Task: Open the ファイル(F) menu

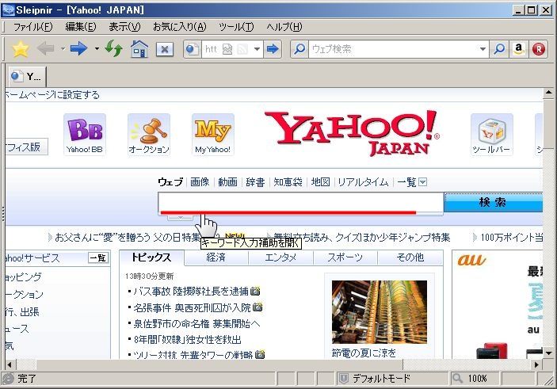Action: coord(32,27)
